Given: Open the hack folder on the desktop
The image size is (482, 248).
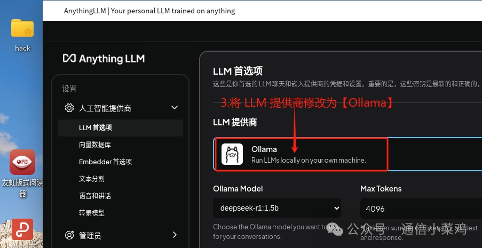Looking at the screenshot, I should 22,35.
